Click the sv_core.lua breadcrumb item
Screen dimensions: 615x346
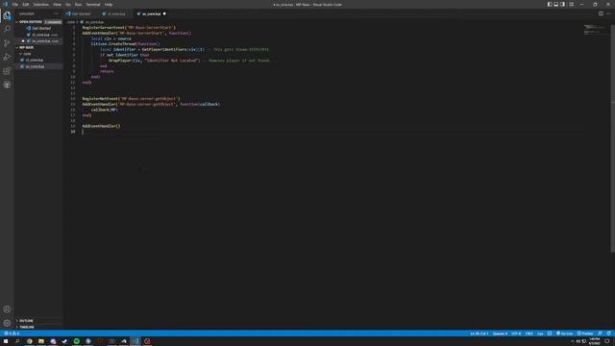pyautogui.click(x=92, y=22)
